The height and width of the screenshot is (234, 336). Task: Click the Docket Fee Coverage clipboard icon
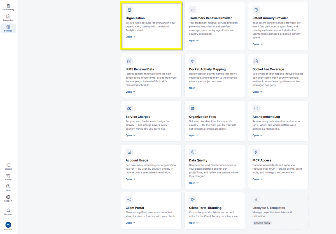click(x=256, y=61)
